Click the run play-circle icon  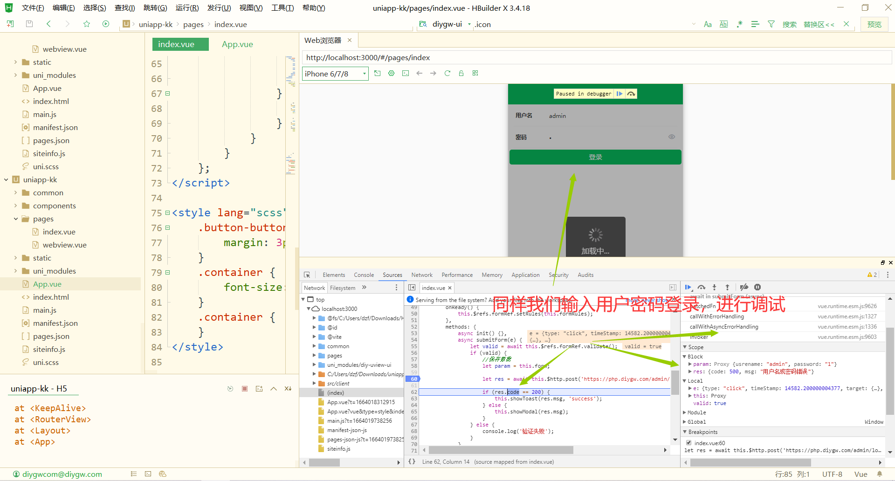106,24
